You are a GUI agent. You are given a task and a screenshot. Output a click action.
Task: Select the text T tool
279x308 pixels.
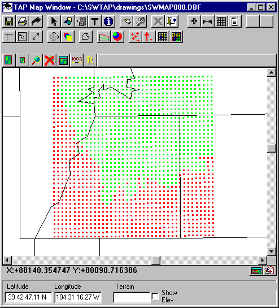click(95, 21)
